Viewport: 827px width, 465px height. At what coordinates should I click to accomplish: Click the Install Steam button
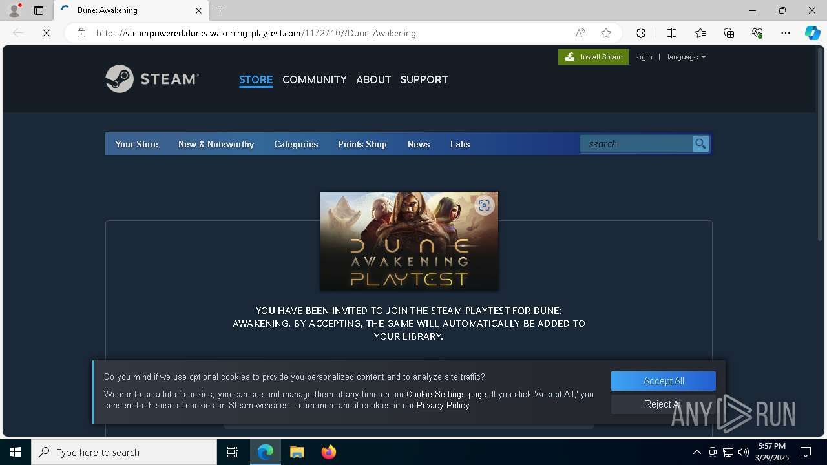(593, 57)
